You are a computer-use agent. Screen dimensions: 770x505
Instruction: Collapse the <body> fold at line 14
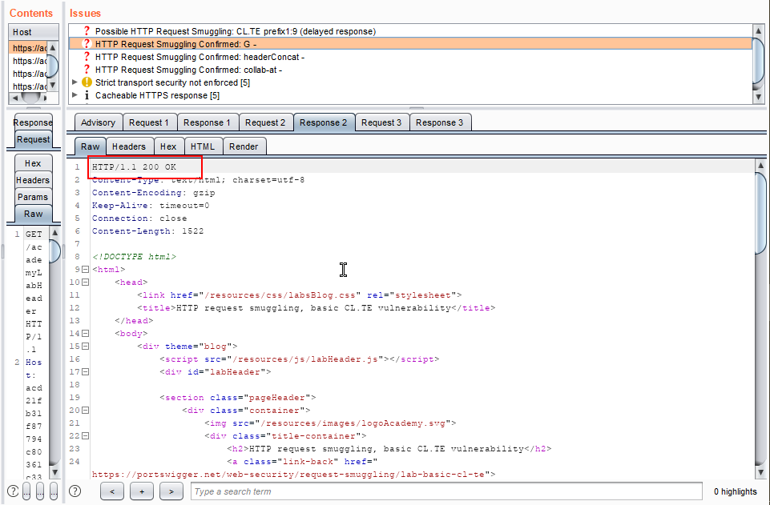(x=86, y=334)
